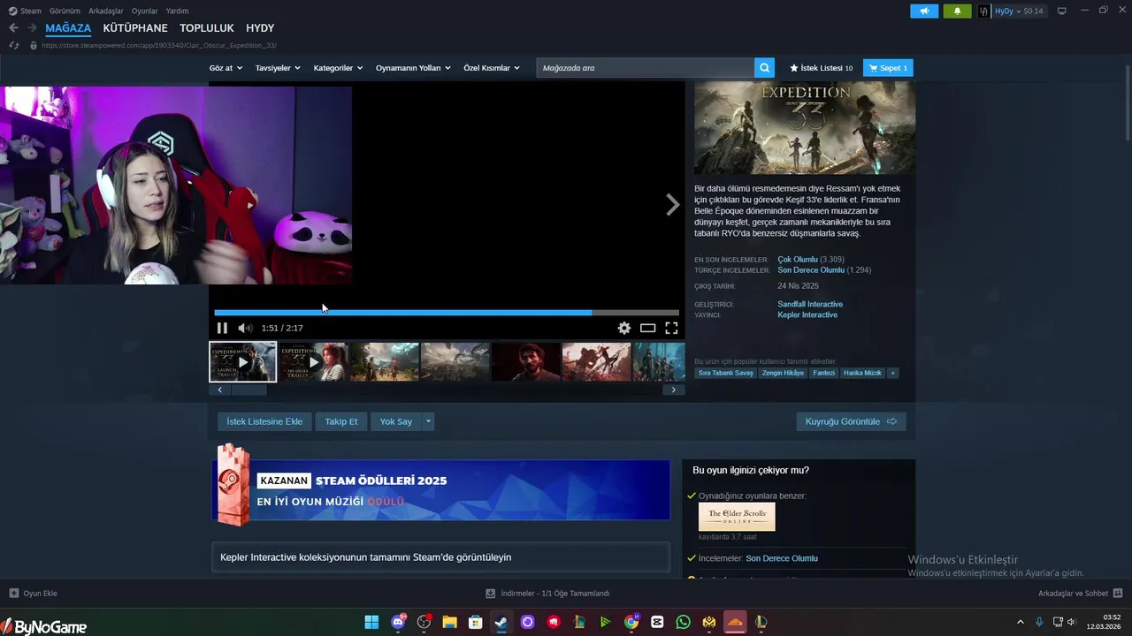Select the Harika Müzik tag
Screen dimensions: 1132x636
[x=862, y=373]
